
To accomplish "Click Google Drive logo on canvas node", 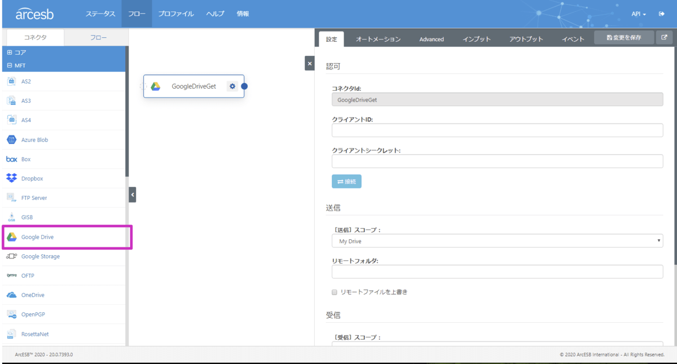I will (x=155, y=86).
